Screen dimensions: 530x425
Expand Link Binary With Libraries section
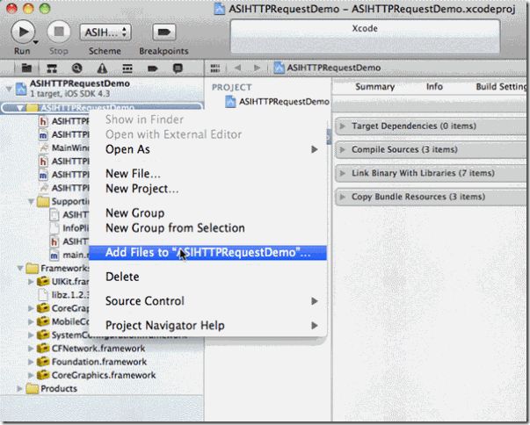coord(344,173)
